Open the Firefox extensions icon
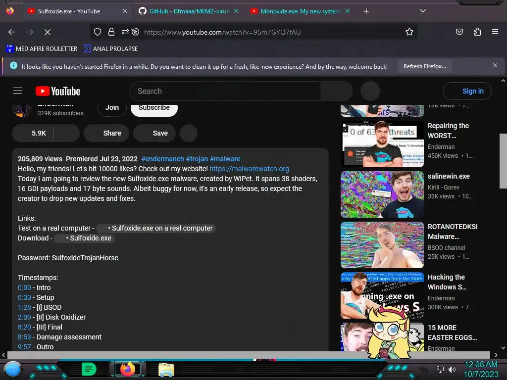 [x=477, y=32]
